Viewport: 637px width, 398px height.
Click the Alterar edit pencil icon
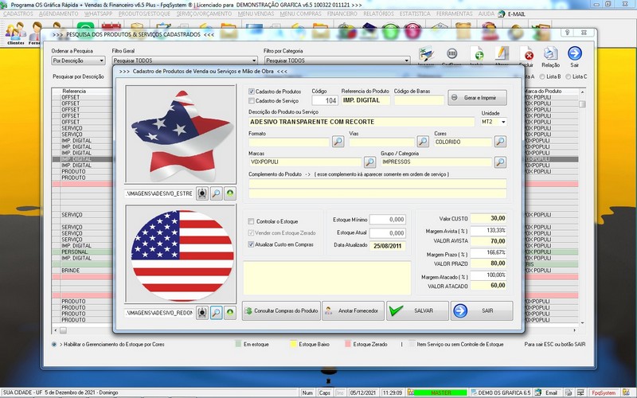coord(502,54)
